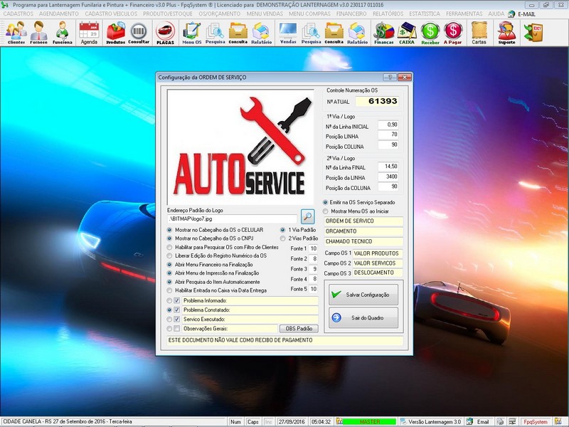Check the Observações Gerais checkbox
The width and height of the screenshot is (569, 427).
(177, 329)
